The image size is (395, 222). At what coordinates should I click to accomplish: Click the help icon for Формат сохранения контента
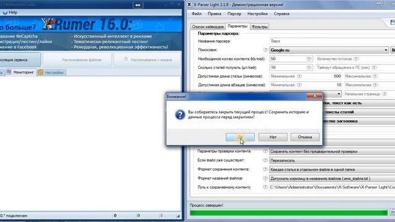[265, 170]
